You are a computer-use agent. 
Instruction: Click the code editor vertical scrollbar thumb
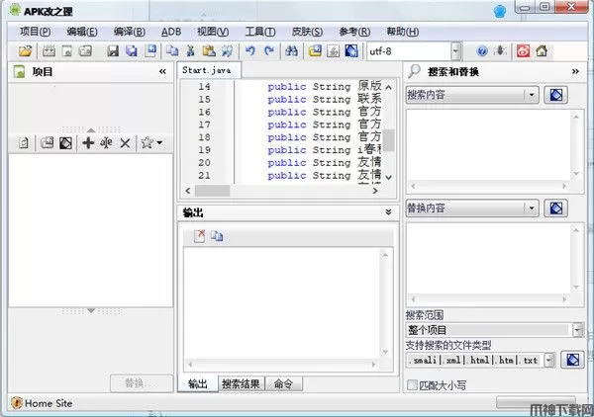coord(388,140)
